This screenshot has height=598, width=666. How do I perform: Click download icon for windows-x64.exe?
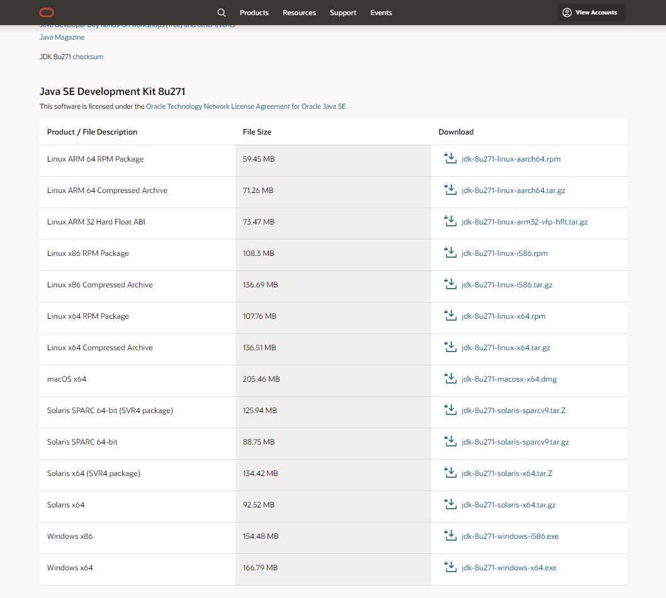coord(450,567)
